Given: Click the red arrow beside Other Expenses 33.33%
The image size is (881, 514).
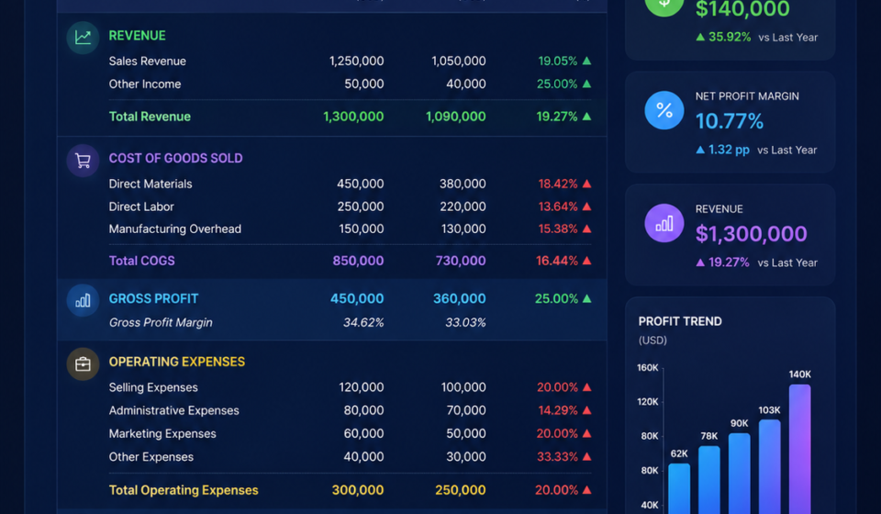Looking at the screenshot, I should pos(586,457).
